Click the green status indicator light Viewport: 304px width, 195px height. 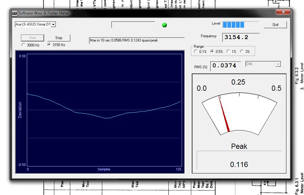[x=164, y=25]
